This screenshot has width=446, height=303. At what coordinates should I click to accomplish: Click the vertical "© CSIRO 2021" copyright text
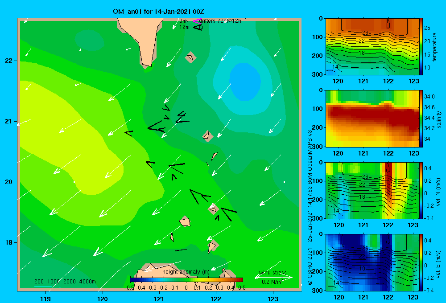(x=310, y=266)
